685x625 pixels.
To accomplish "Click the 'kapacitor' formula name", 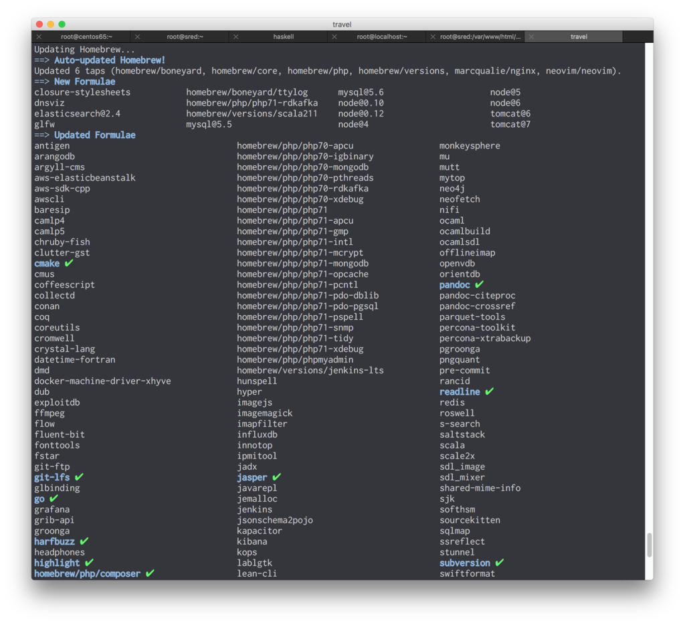I will 260,531.
